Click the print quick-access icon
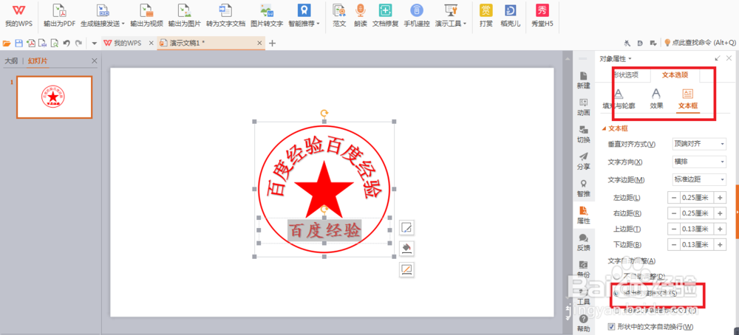 coord(42,44)
